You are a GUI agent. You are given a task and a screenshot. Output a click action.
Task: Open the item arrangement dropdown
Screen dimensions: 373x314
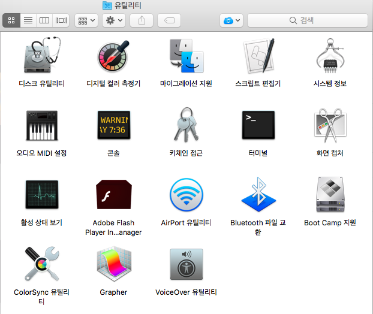pos(86,20)
